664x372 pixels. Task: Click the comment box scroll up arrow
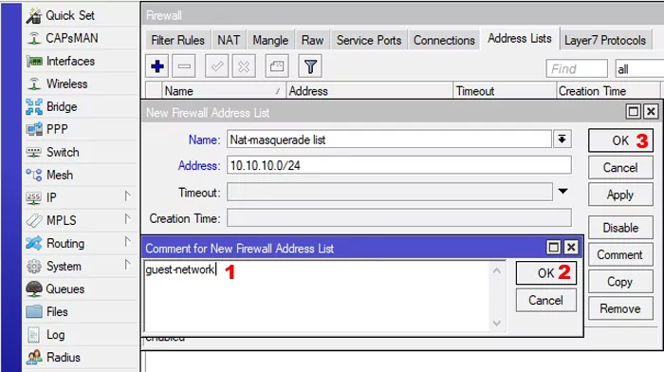pyautogui.click(x=497, y=270)
